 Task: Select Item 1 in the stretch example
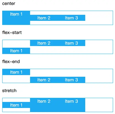(16, 105)
